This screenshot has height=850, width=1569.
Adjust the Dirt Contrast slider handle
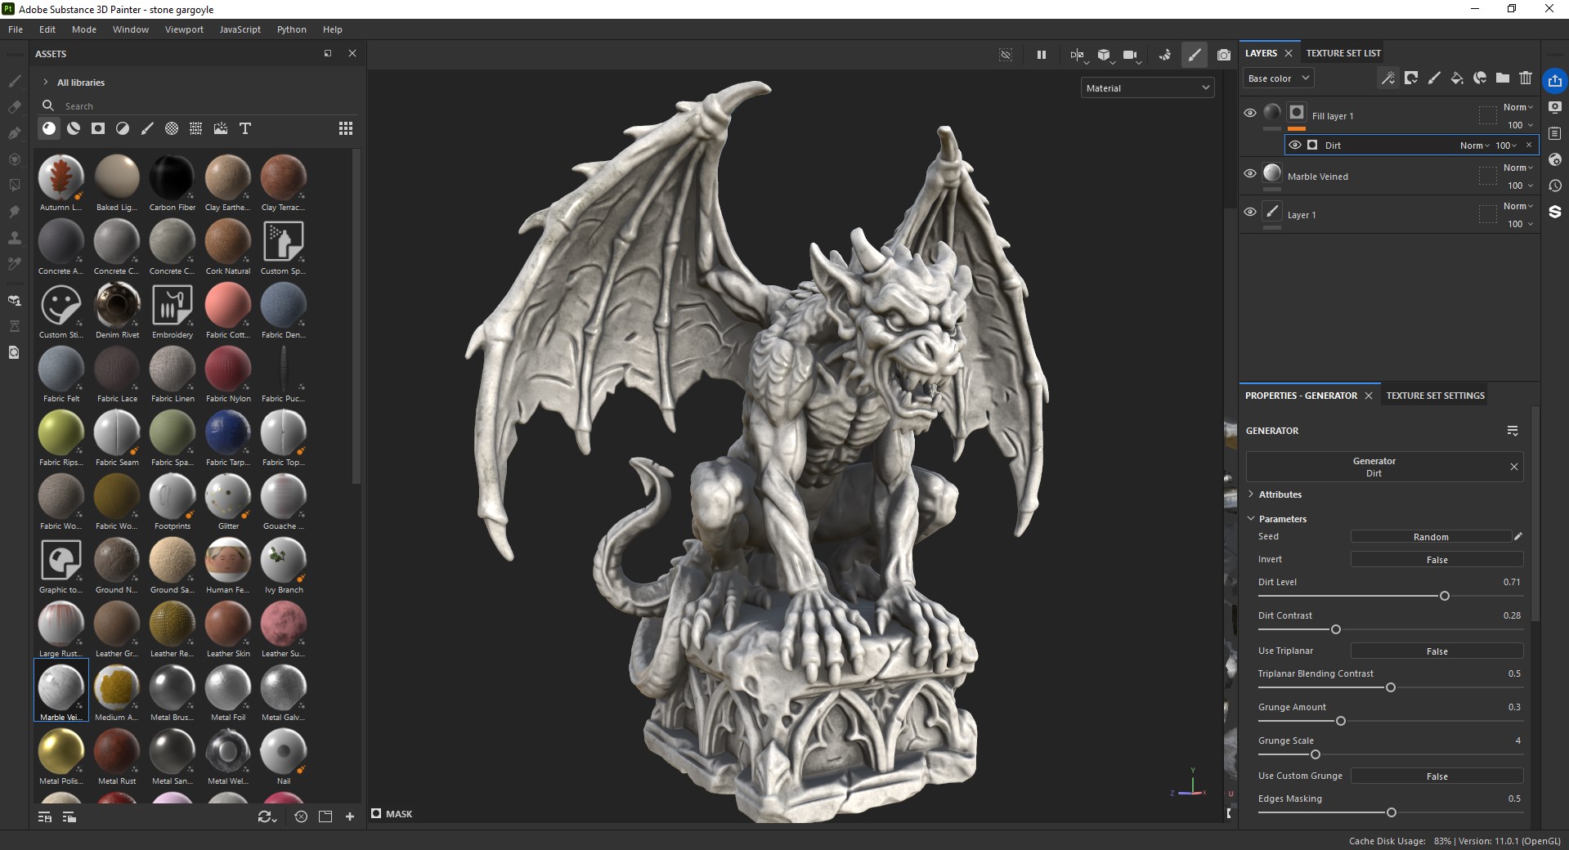[x=1336, y=629]
